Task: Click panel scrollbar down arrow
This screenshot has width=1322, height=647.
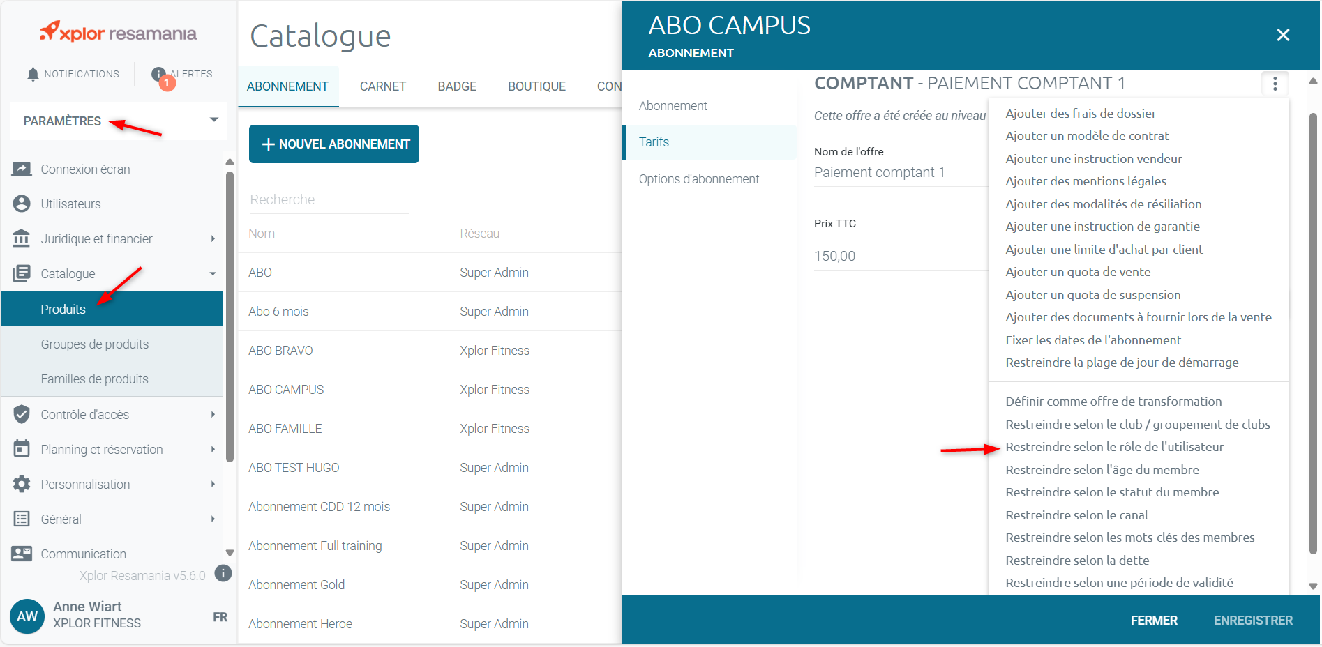Action: pos(1313,586)
